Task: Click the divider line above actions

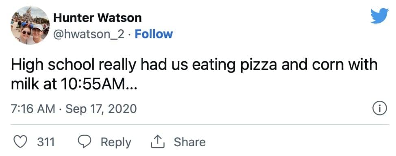Action: pyautogui.click(x=200, y=124)
